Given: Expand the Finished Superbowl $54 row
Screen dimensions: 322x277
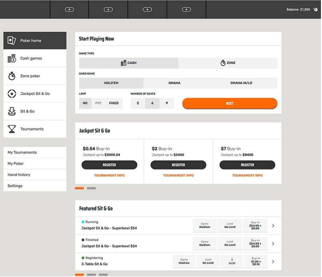Looking at the screenshot, I should coord(273,244).
